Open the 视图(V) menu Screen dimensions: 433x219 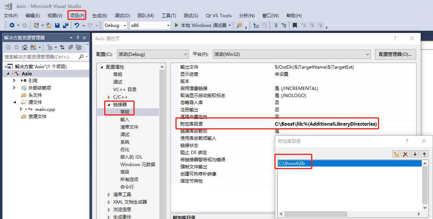point(55,15)
